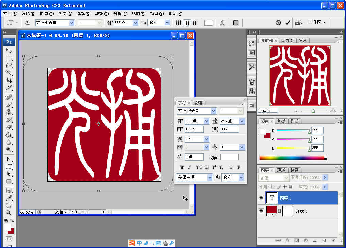This screenshot has height=248, width=346.
Task: Toggle underline formatting in Character panel
Action: 231,167
